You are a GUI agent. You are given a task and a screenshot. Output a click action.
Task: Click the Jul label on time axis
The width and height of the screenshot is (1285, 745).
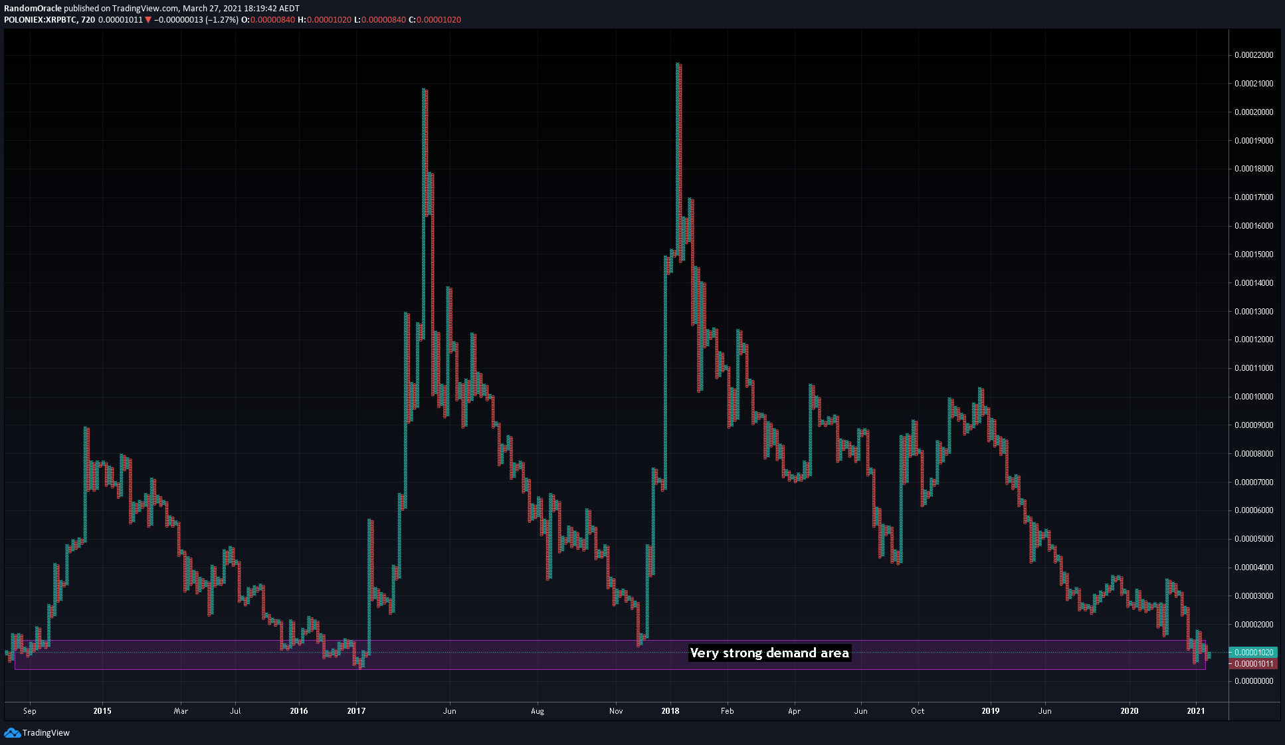tap(235, 711)
